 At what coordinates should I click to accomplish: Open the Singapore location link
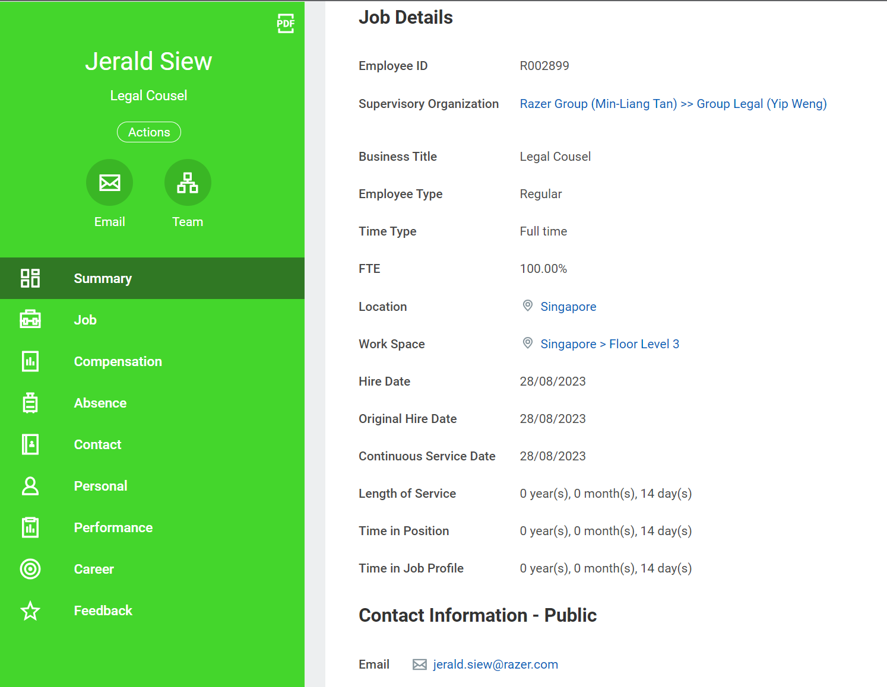[568, 307]
